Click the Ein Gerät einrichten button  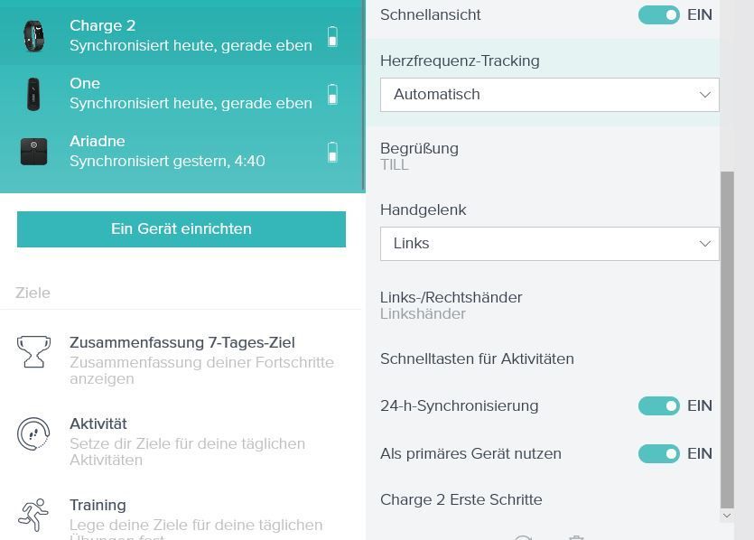click(182, 229)
